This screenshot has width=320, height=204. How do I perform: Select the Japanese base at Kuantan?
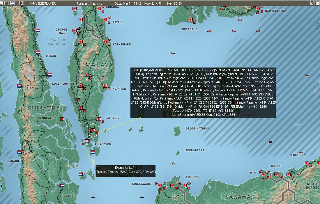click(x=105, y=86)
